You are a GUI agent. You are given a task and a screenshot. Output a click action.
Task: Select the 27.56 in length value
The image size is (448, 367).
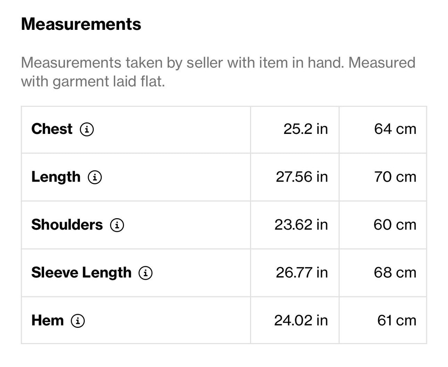tap(302, 177)
